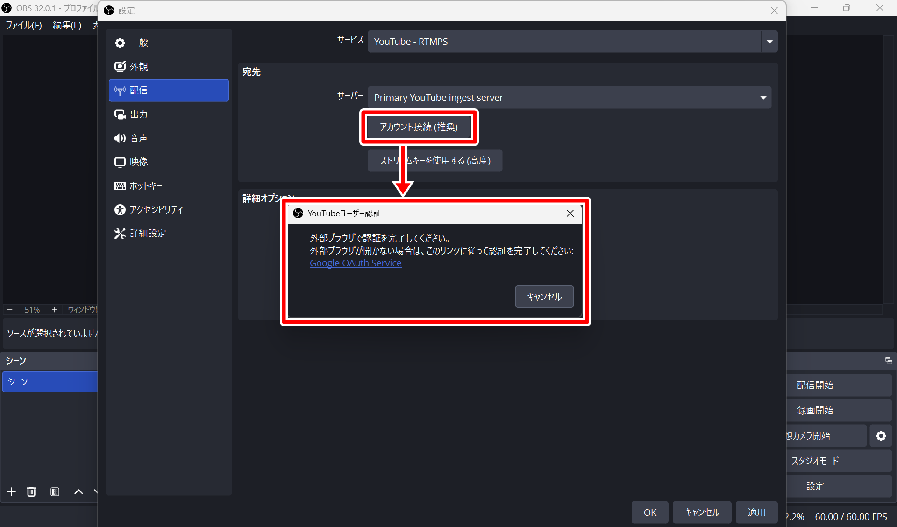Open the Hotkeys keyboard icon
The width and height of the screenshot is (897, 527).
point(120,186)
